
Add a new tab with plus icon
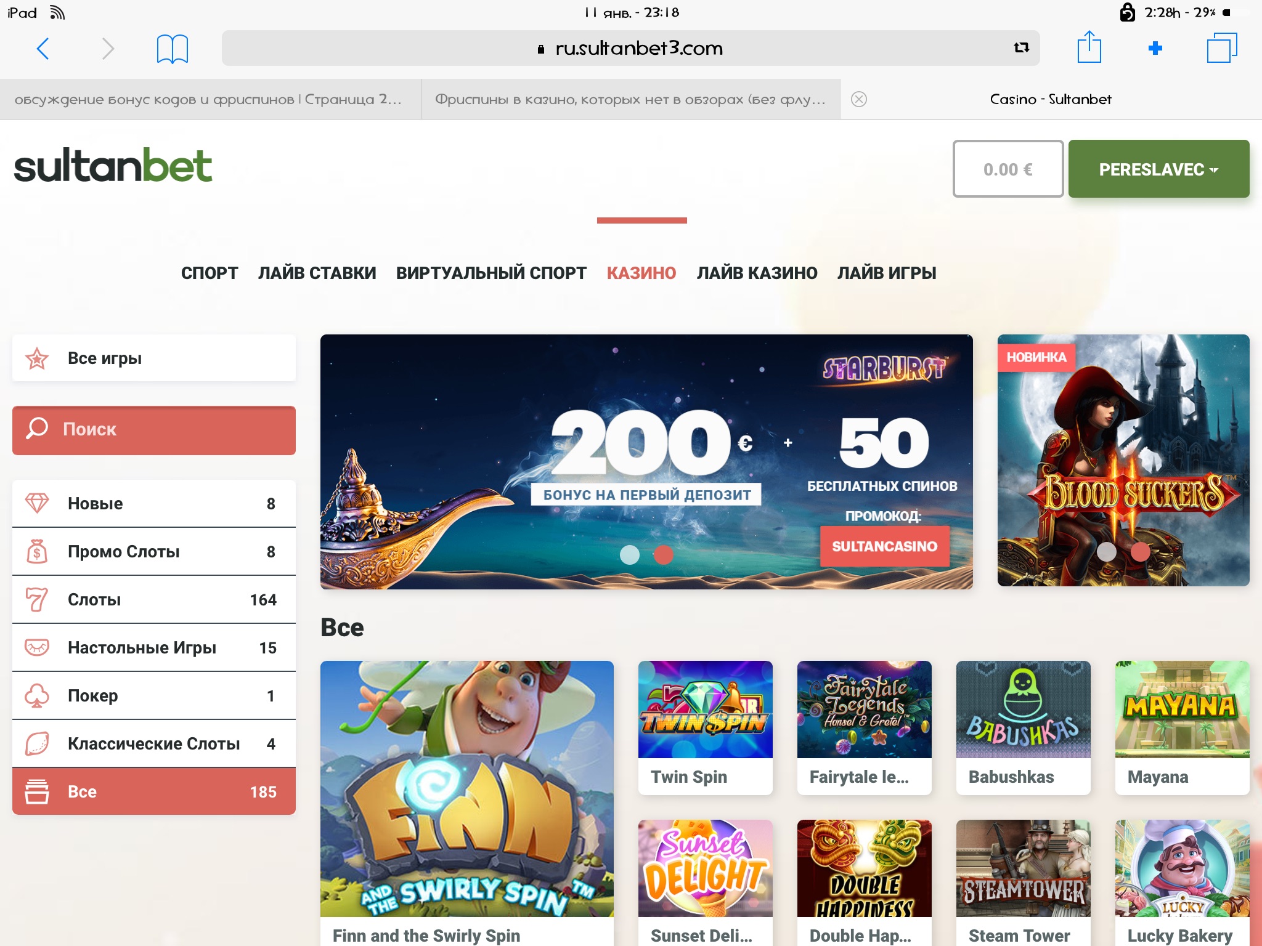[x=1155, y=48]
